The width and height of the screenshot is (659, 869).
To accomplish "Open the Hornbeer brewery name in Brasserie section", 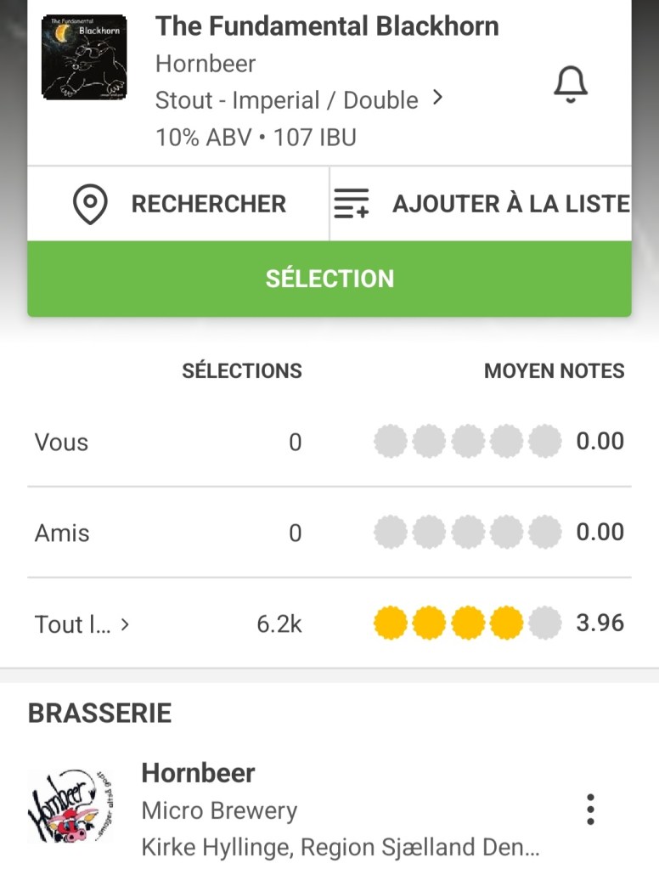I will tap(198, 773).
